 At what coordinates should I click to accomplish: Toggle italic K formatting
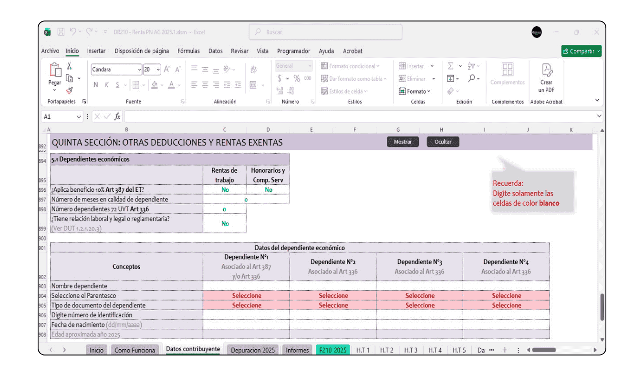(x=106, y=85)
